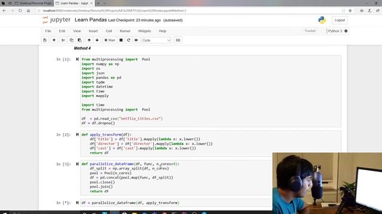Insert a cell below with plus icon
Image resolution: width=382 pixels, height=214 pixels.
point(54,40)
